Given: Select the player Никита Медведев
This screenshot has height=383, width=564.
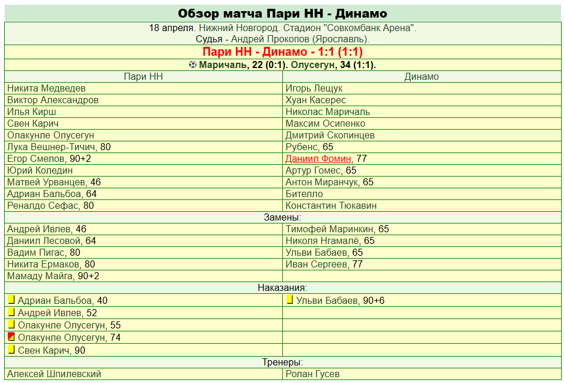Looking at the screenshot, I should click(x=46, y=88).
